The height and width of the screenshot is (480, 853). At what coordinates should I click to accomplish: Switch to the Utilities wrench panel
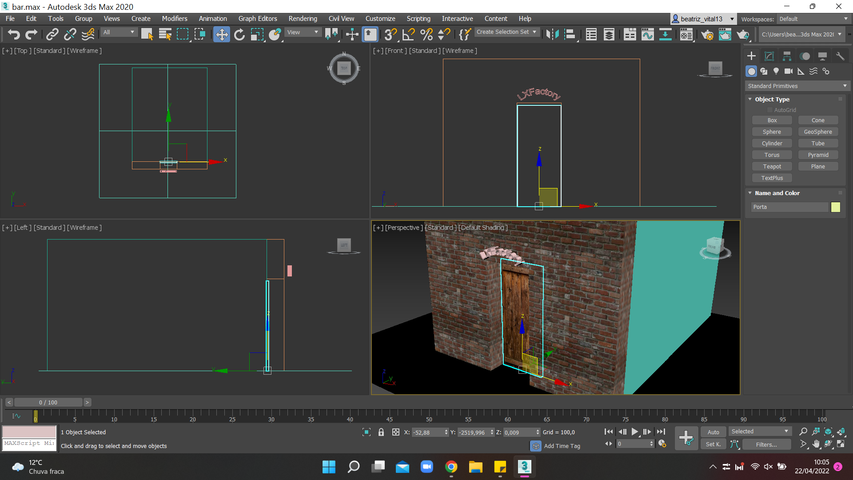point(840,56)
